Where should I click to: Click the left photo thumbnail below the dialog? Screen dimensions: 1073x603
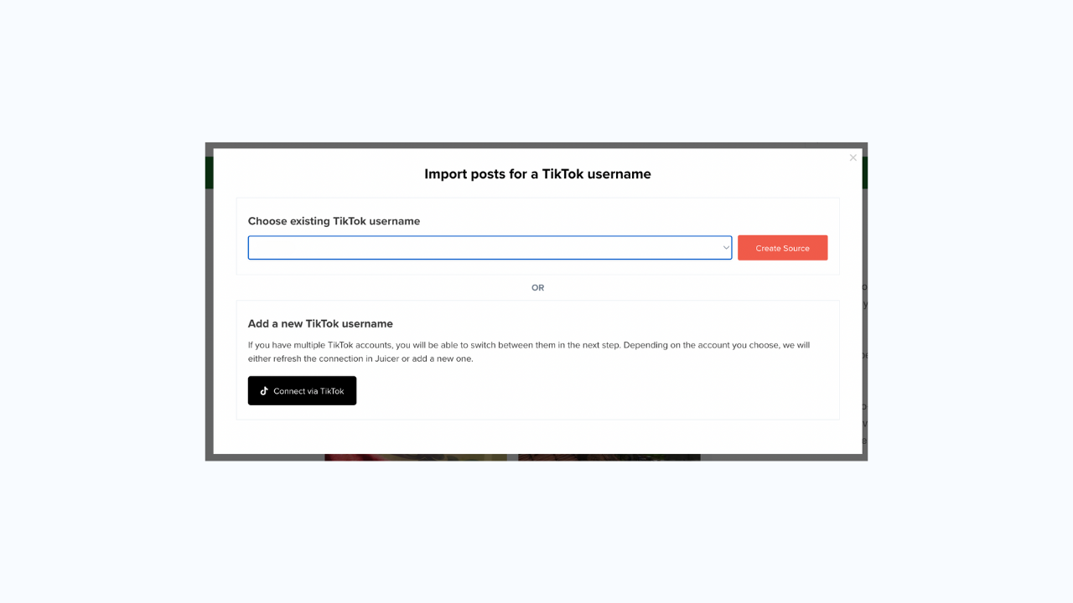coord(415,457)
